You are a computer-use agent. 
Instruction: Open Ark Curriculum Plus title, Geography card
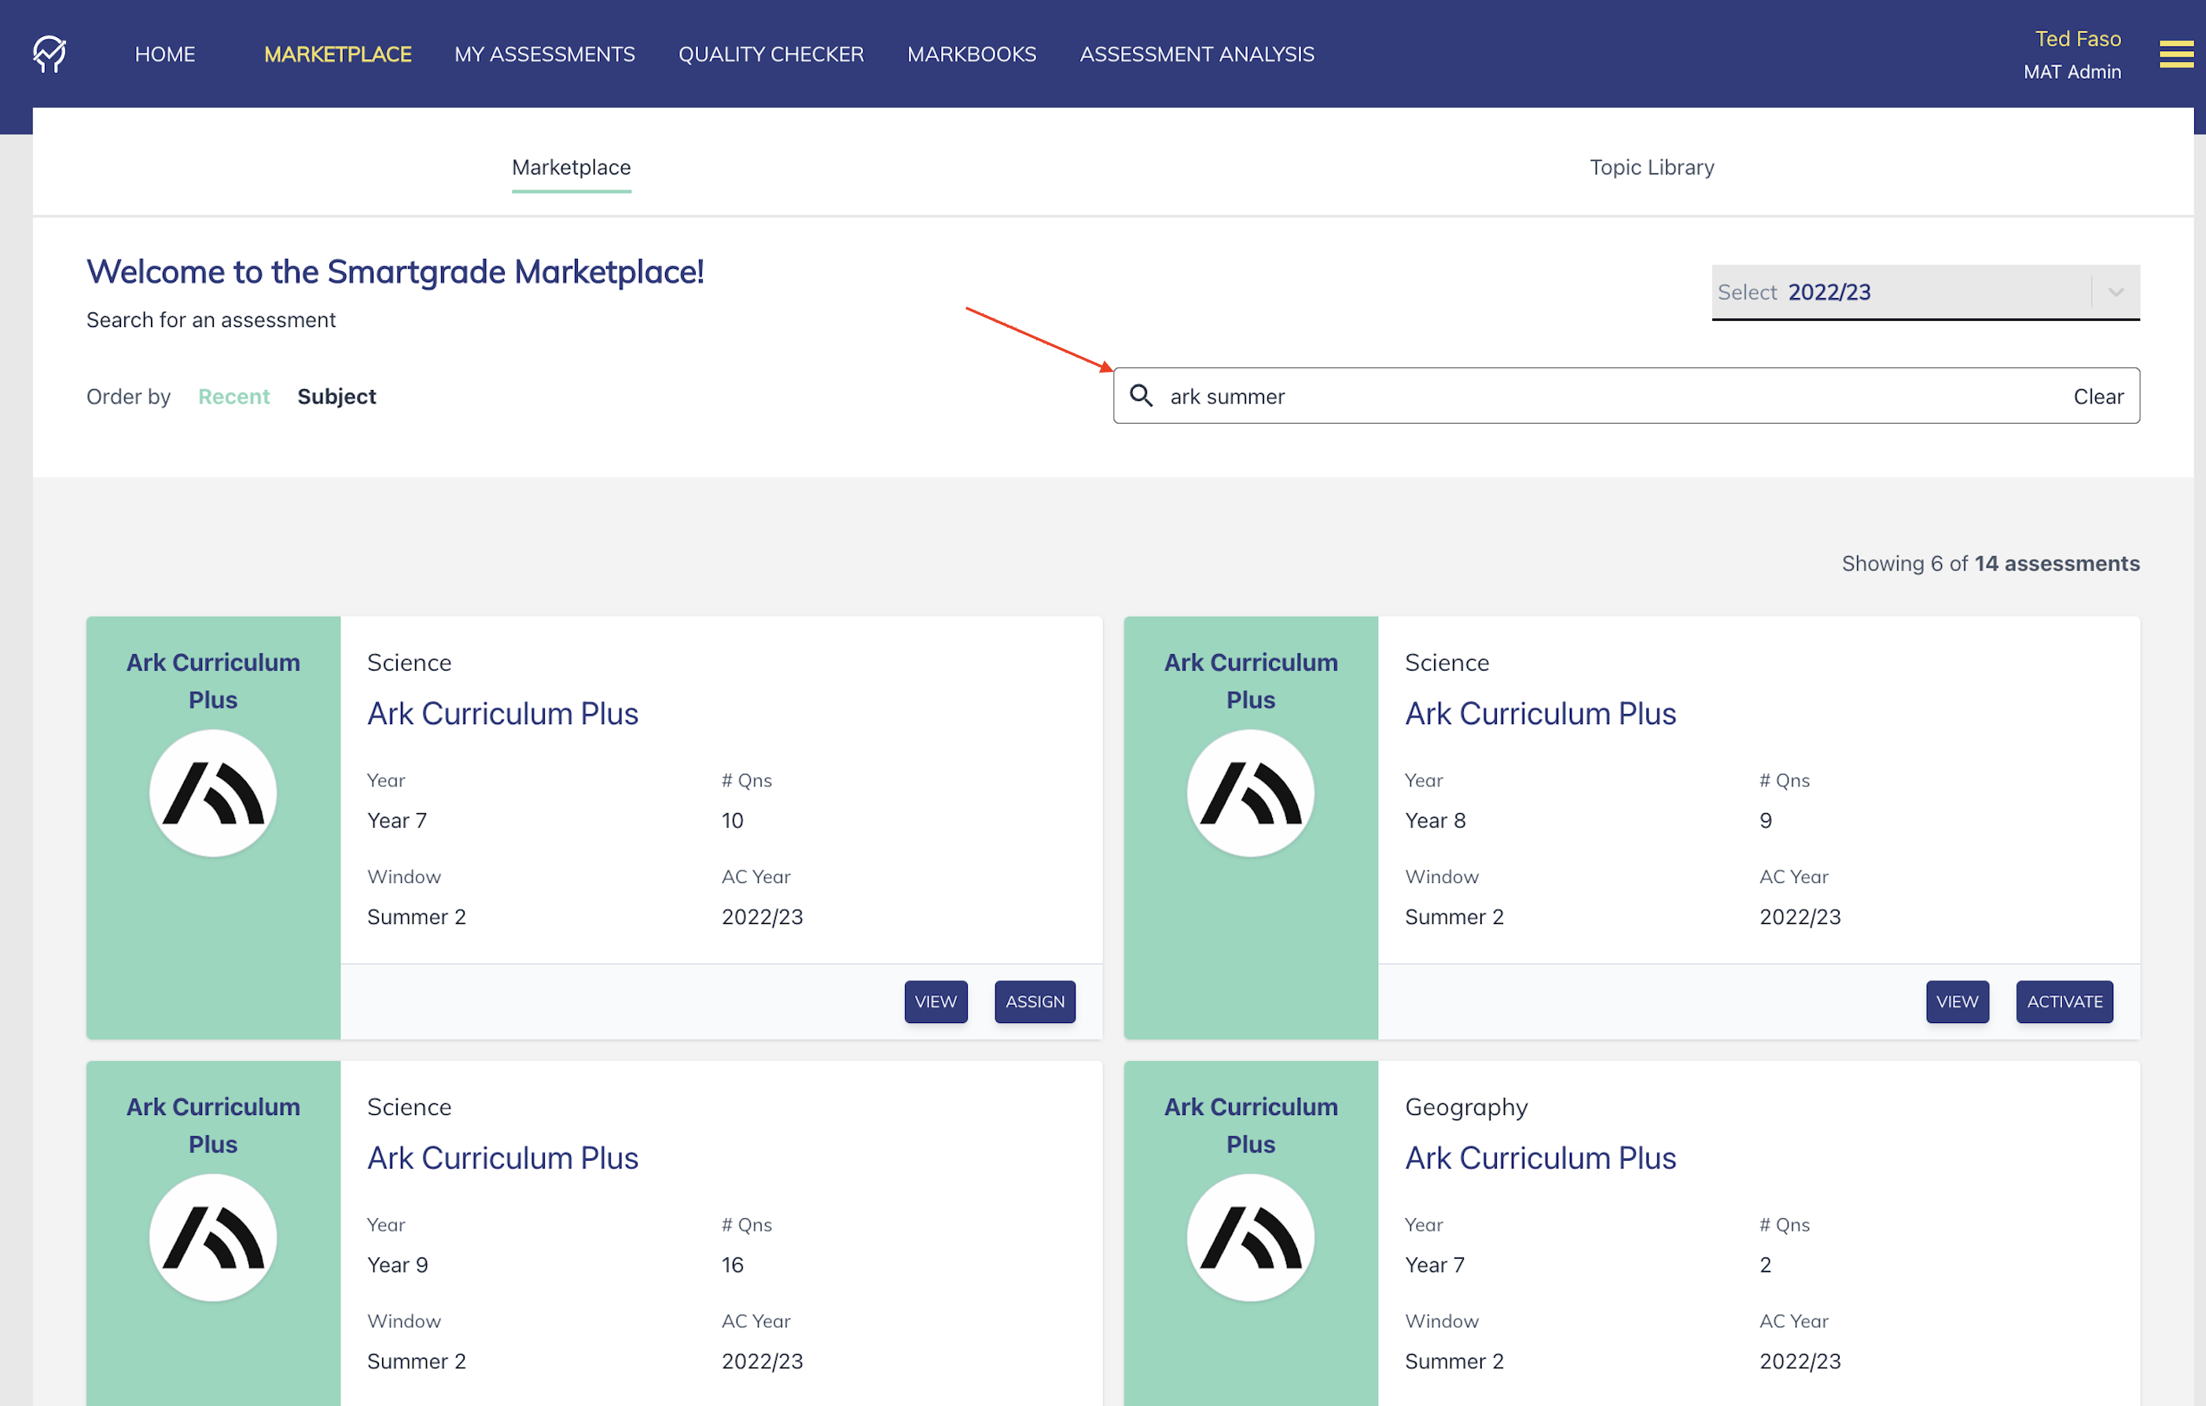click(1541, 1158)
